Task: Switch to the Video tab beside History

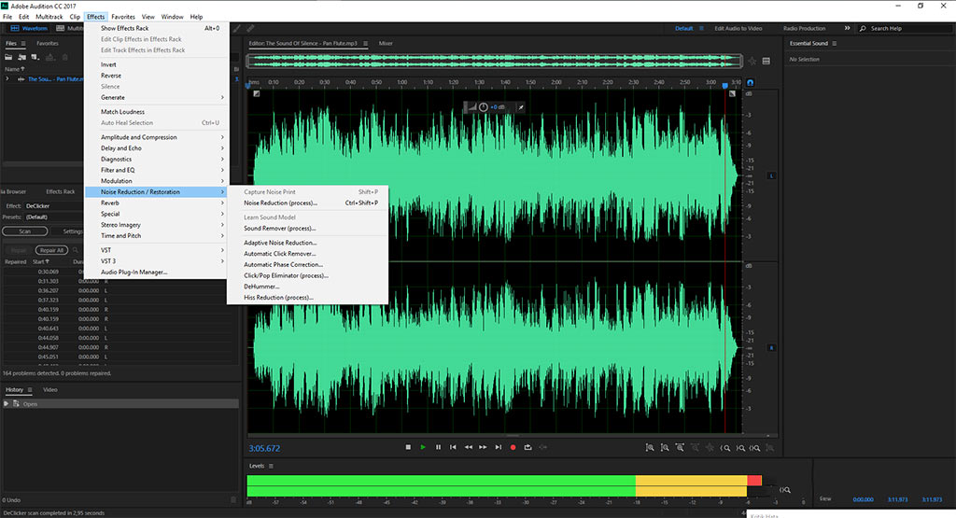Action: (50, 389)
